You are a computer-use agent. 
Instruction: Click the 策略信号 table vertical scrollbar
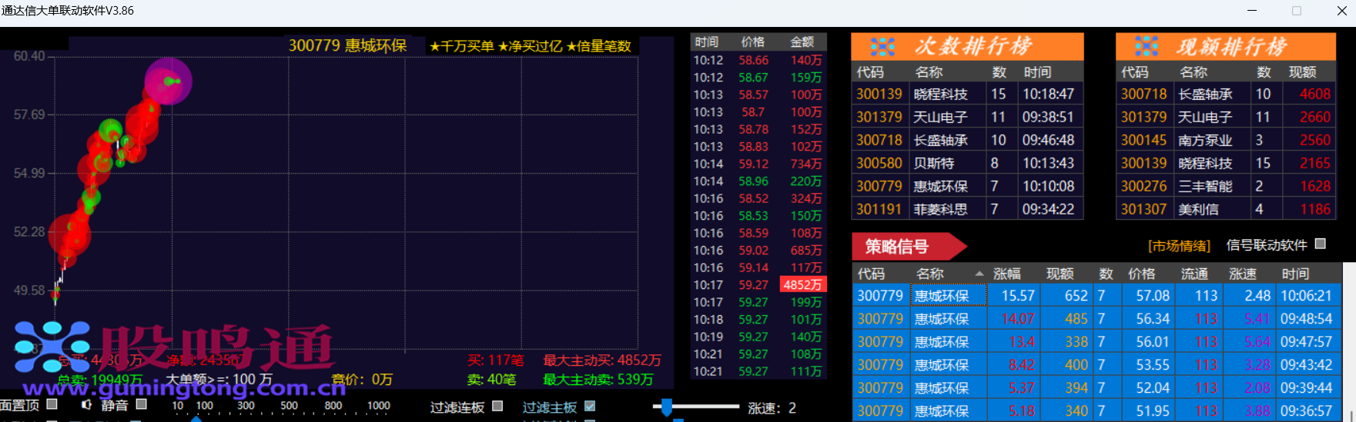pos(1349,342)
